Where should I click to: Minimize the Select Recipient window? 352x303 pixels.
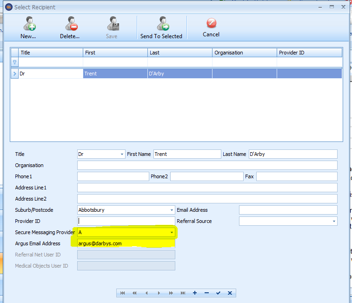320,7
